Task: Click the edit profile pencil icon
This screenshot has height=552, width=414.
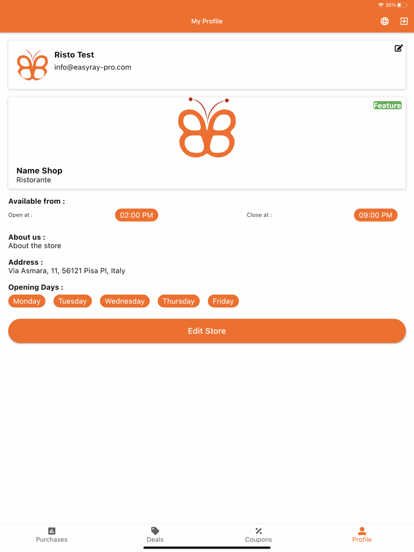Action: (398, 48)
